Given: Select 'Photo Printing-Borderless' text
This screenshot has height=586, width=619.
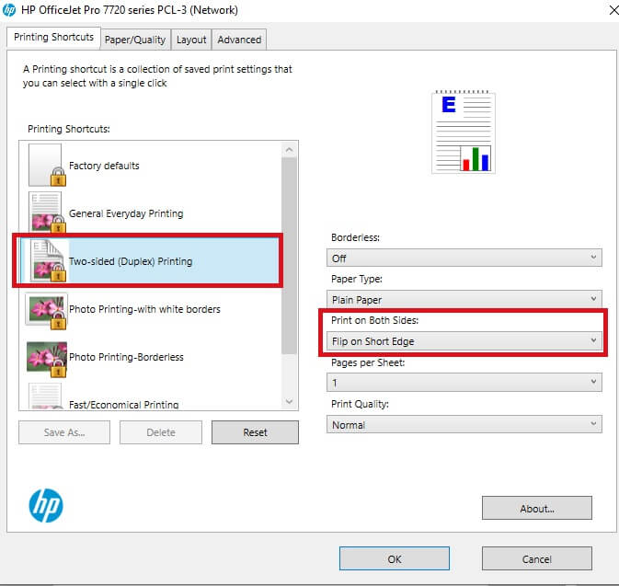Looking at the screenshot, I should [126, 357].
